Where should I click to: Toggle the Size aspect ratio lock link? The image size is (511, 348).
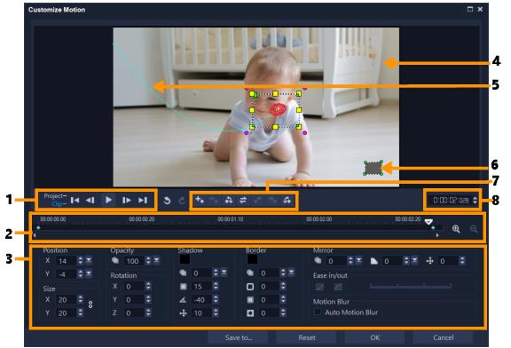[x=90, y=304]
